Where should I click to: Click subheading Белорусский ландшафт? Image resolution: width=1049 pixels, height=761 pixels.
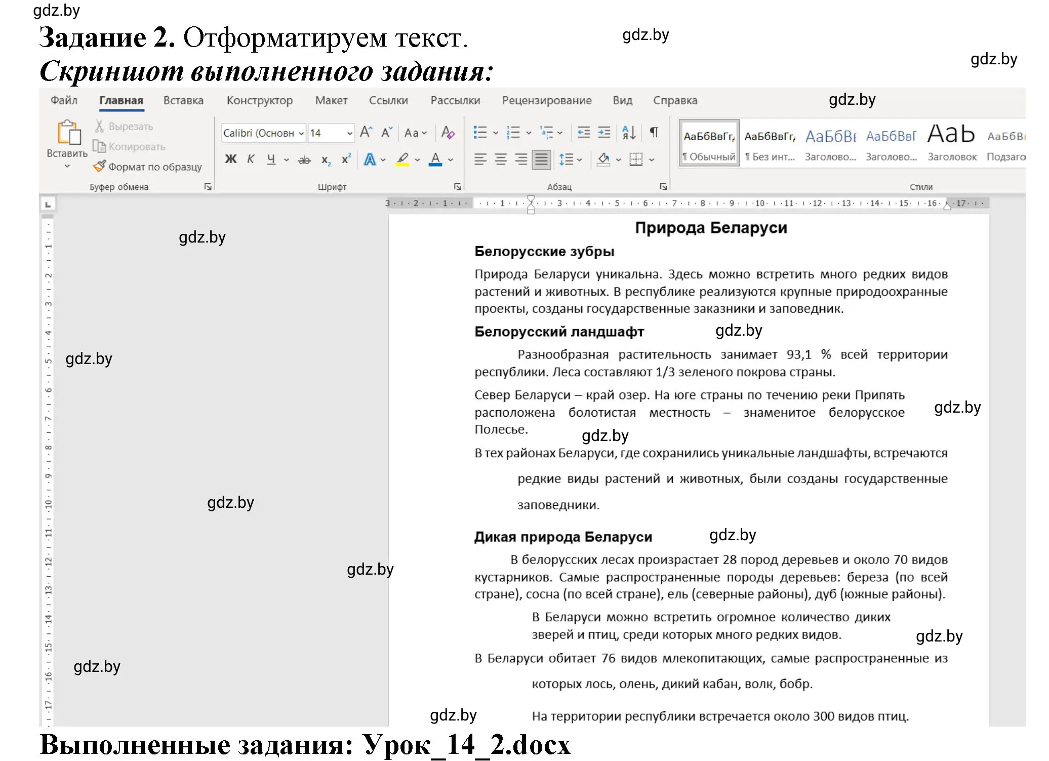coord(559,332)
